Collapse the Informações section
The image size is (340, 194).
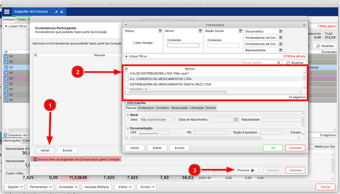pyautogui.click(x=125, y=103)
